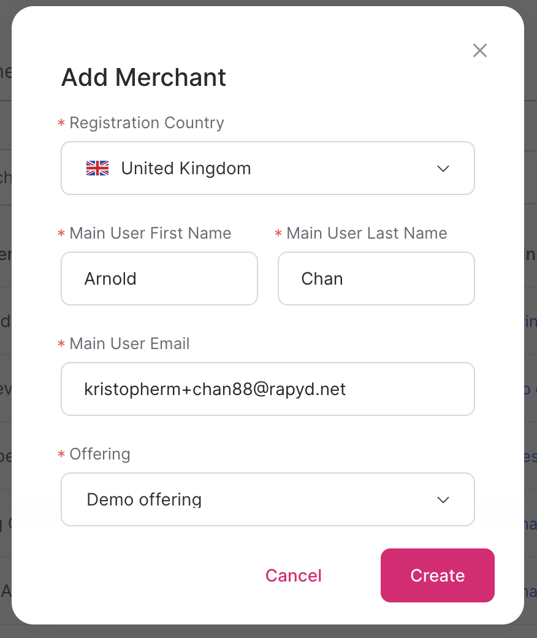Click the Registration Country dropdown chevron
Screen dimensions: 537x638
coord(443,168)
